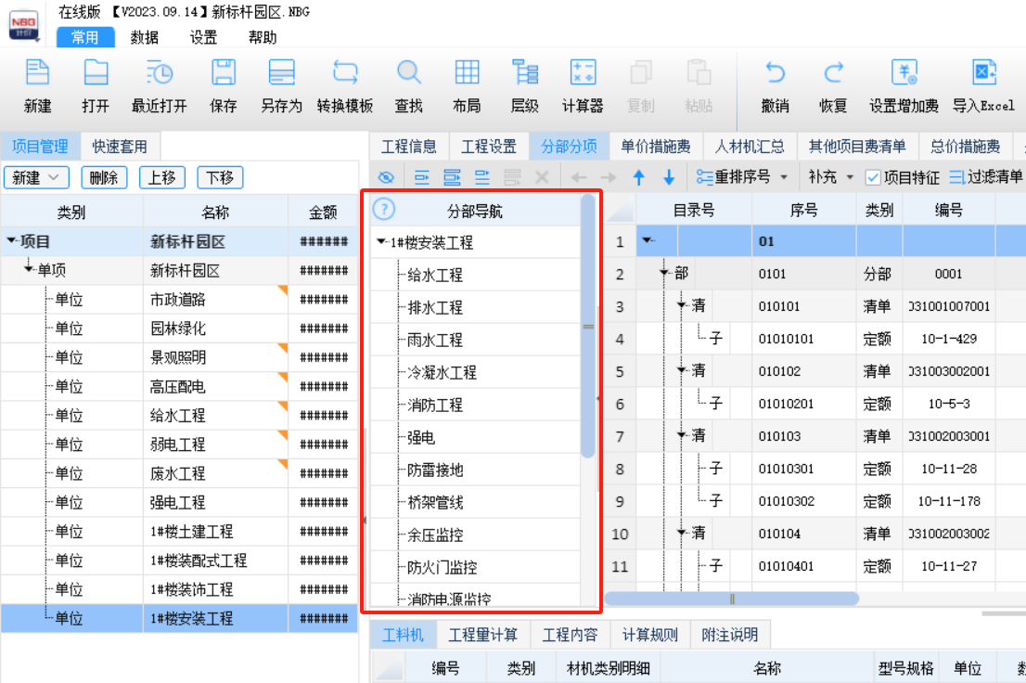
Task: Open the 新建 dropdown in project panel
Action: pos(35,177)
